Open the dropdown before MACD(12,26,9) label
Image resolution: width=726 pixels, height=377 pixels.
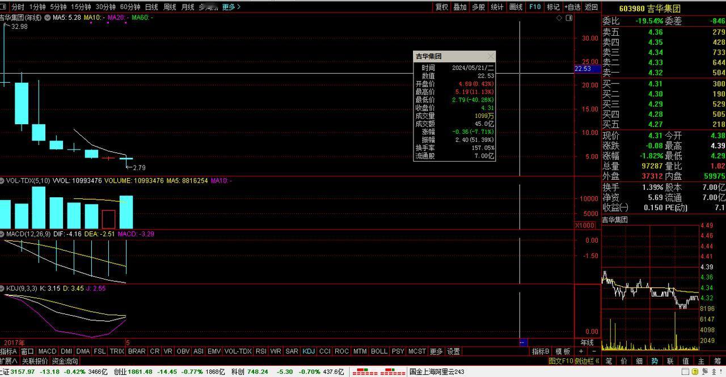pos(3,234)
